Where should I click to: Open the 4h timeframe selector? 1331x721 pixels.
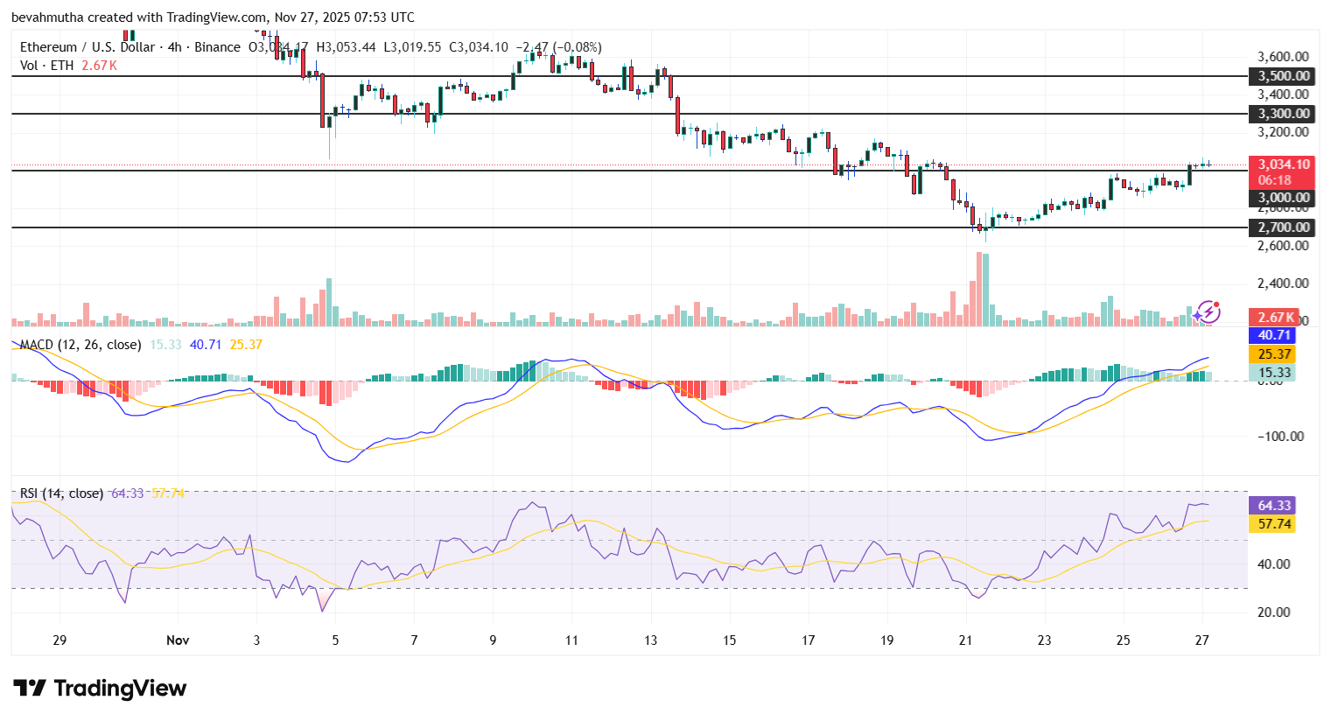172,47
